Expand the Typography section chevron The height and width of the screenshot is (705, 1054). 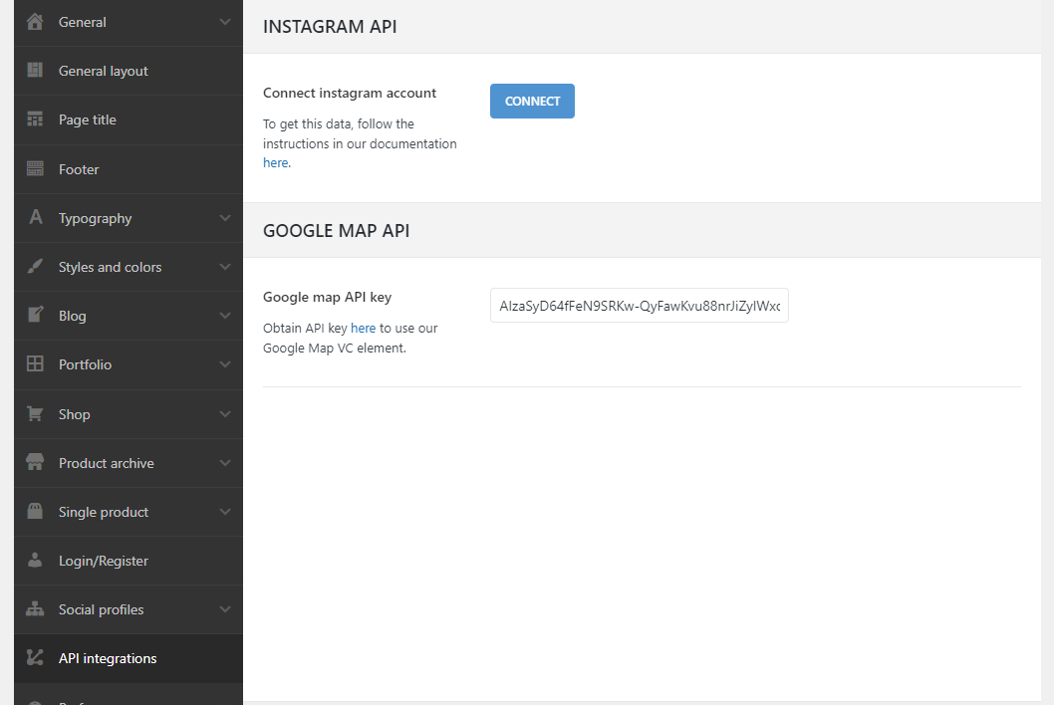225,218
